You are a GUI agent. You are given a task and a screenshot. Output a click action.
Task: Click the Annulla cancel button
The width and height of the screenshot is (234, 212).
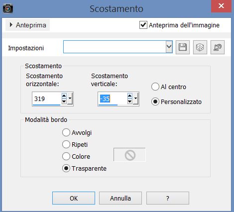coord(120,198)
